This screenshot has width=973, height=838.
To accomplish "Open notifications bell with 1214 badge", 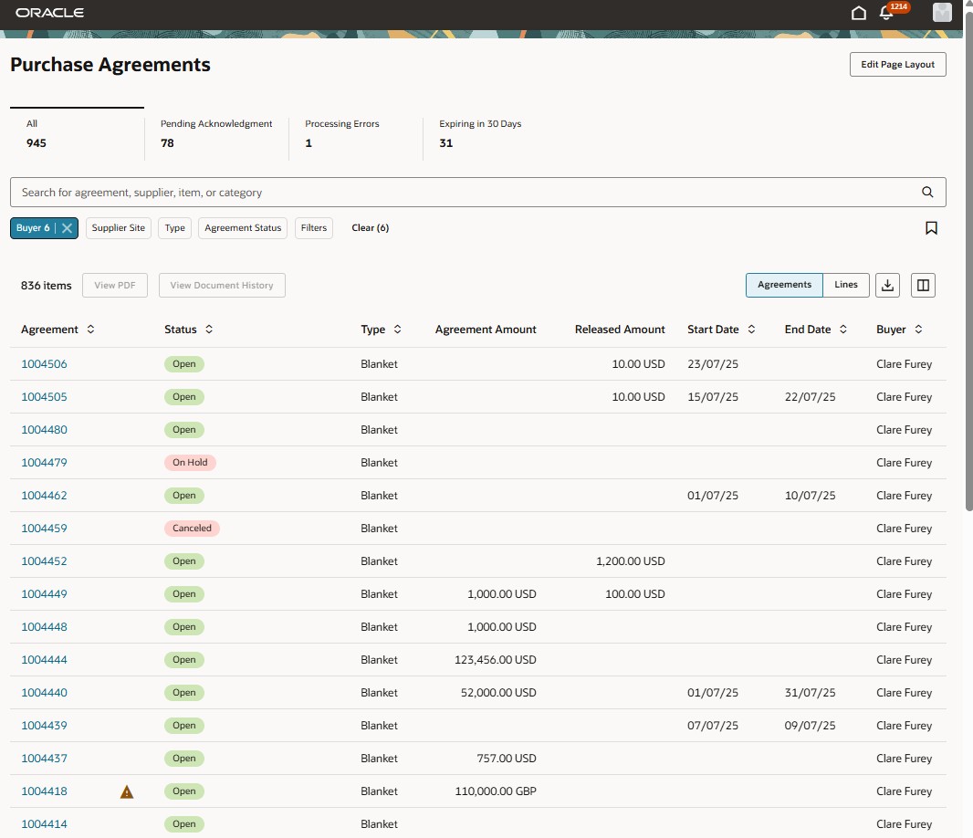I will pyautogui.click(x=887, y=13).
